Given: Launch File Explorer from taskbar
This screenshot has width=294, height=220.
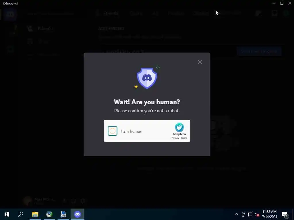Looking at the screenshot, I should 35,214.
